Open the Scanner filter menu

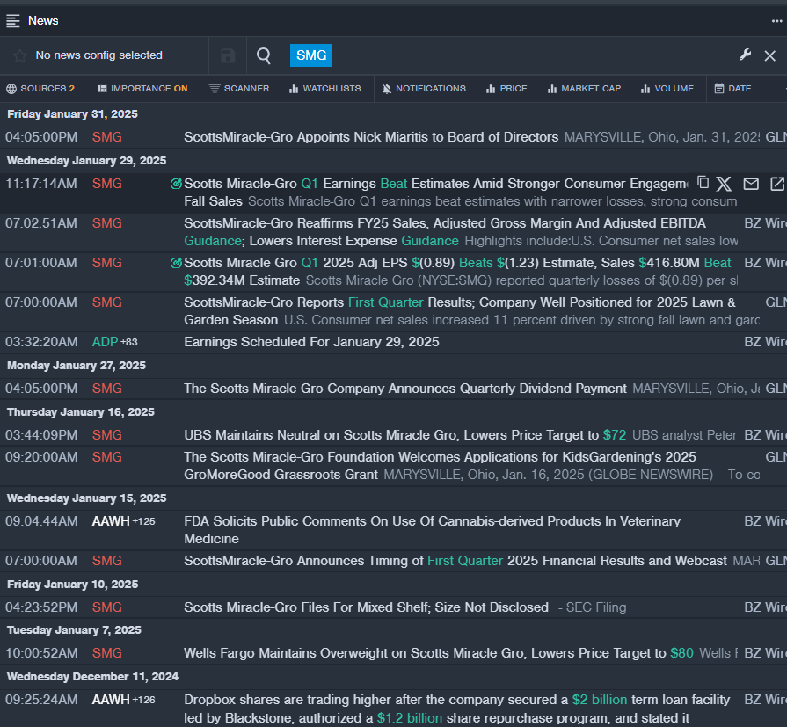[x=239, y=89]
